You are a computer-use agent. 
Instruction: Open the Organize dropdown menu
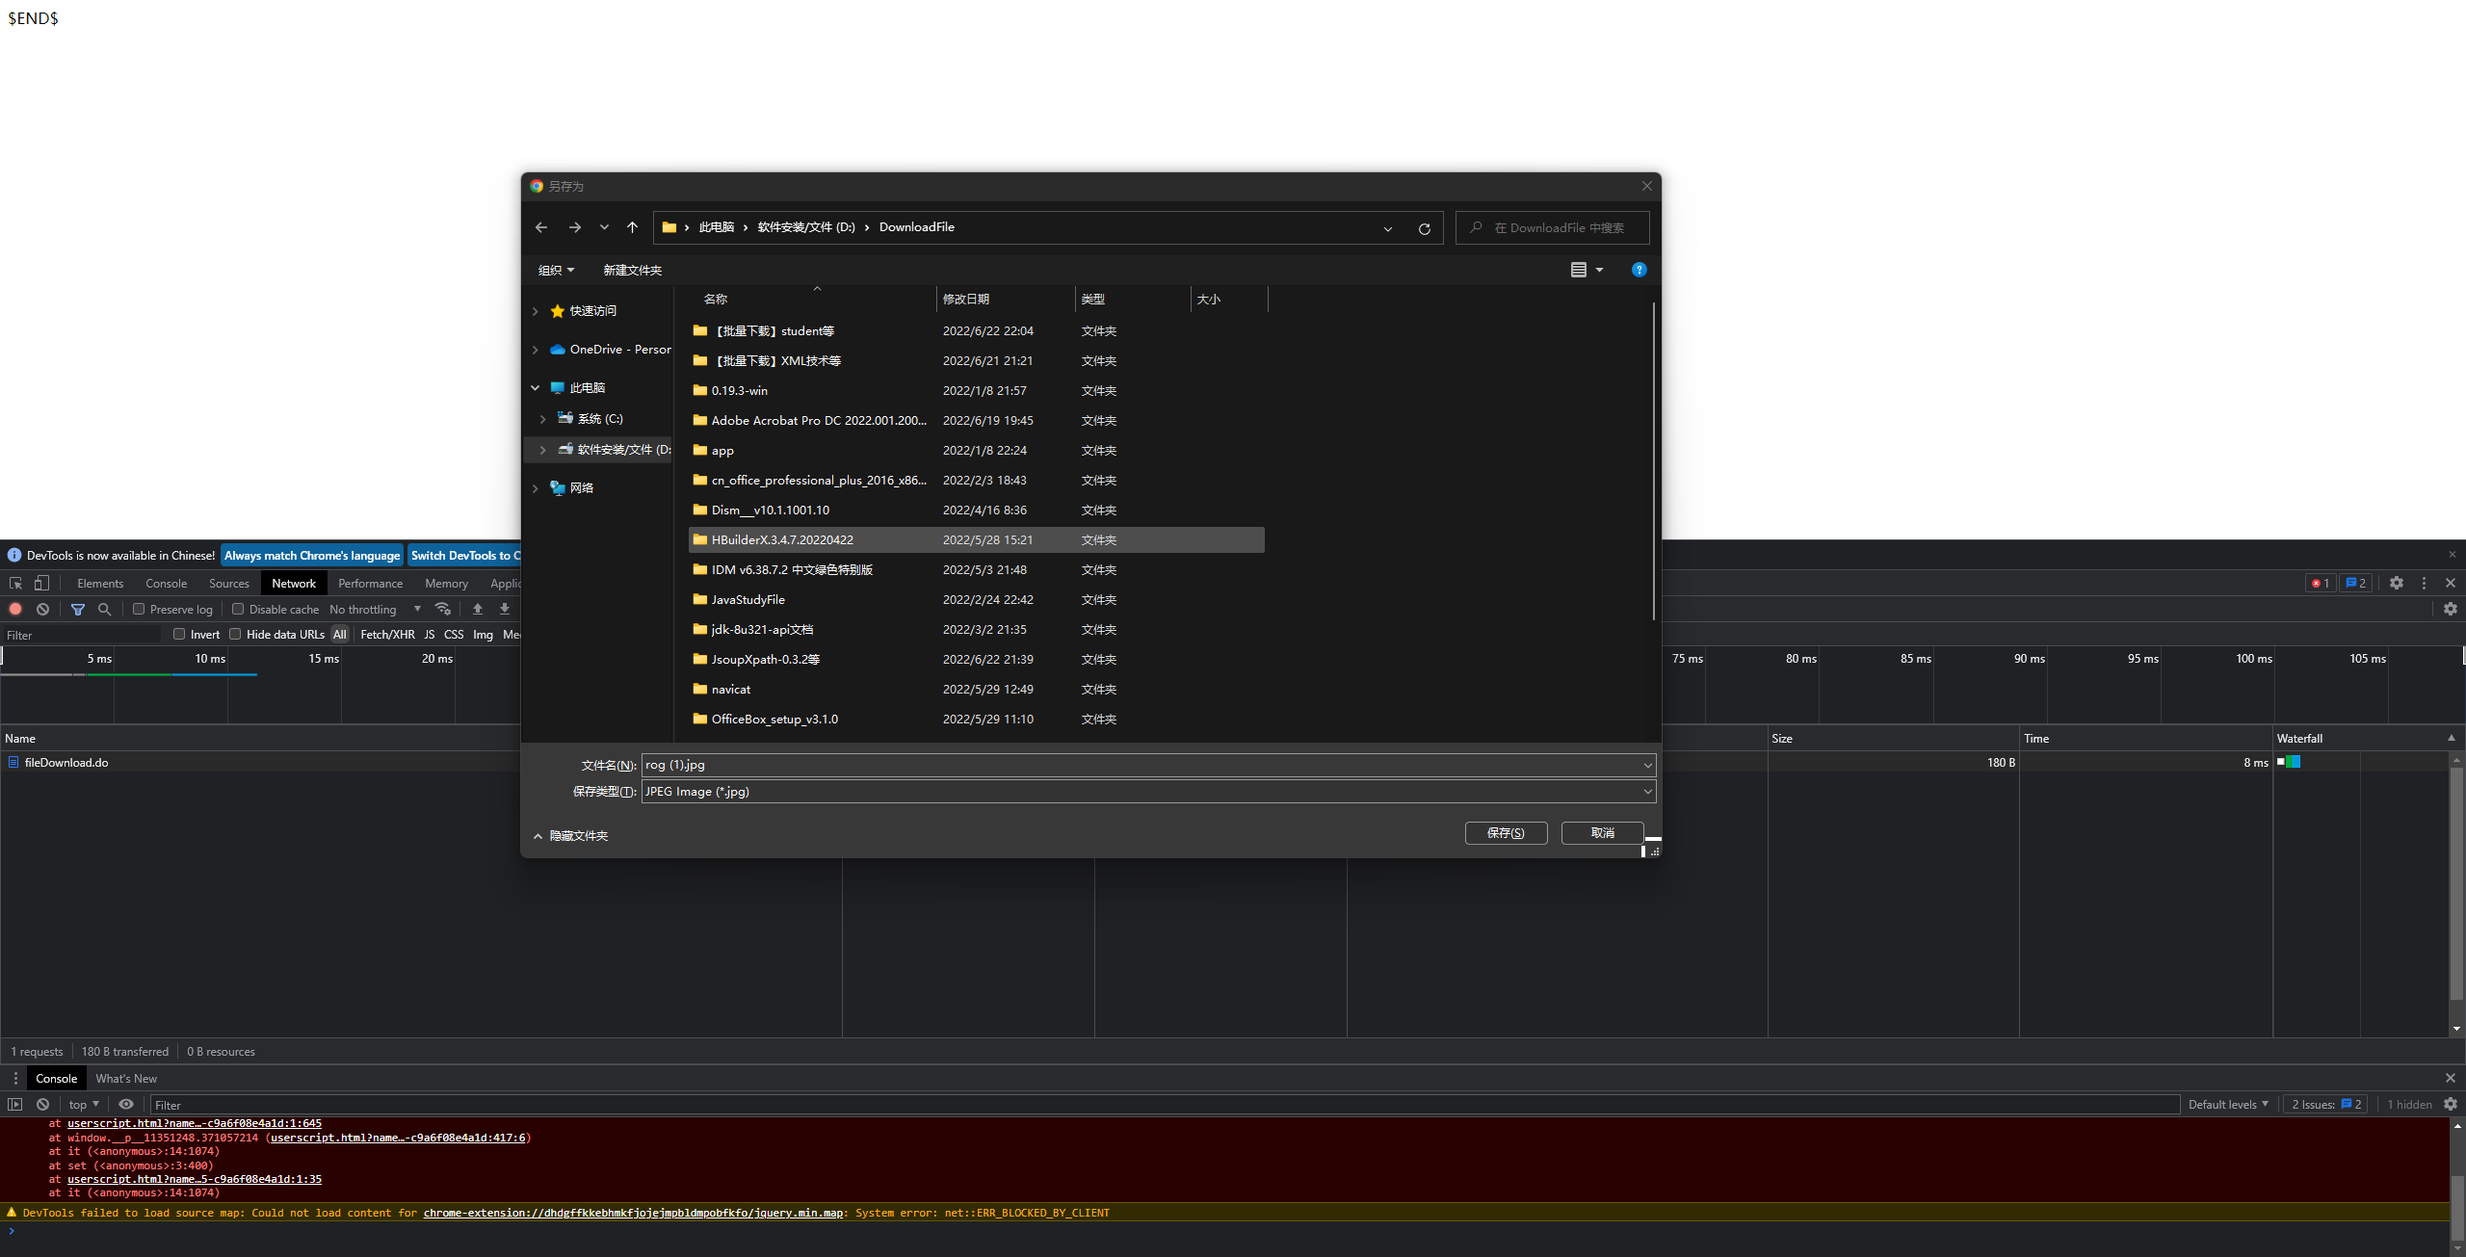coord(556,271)
